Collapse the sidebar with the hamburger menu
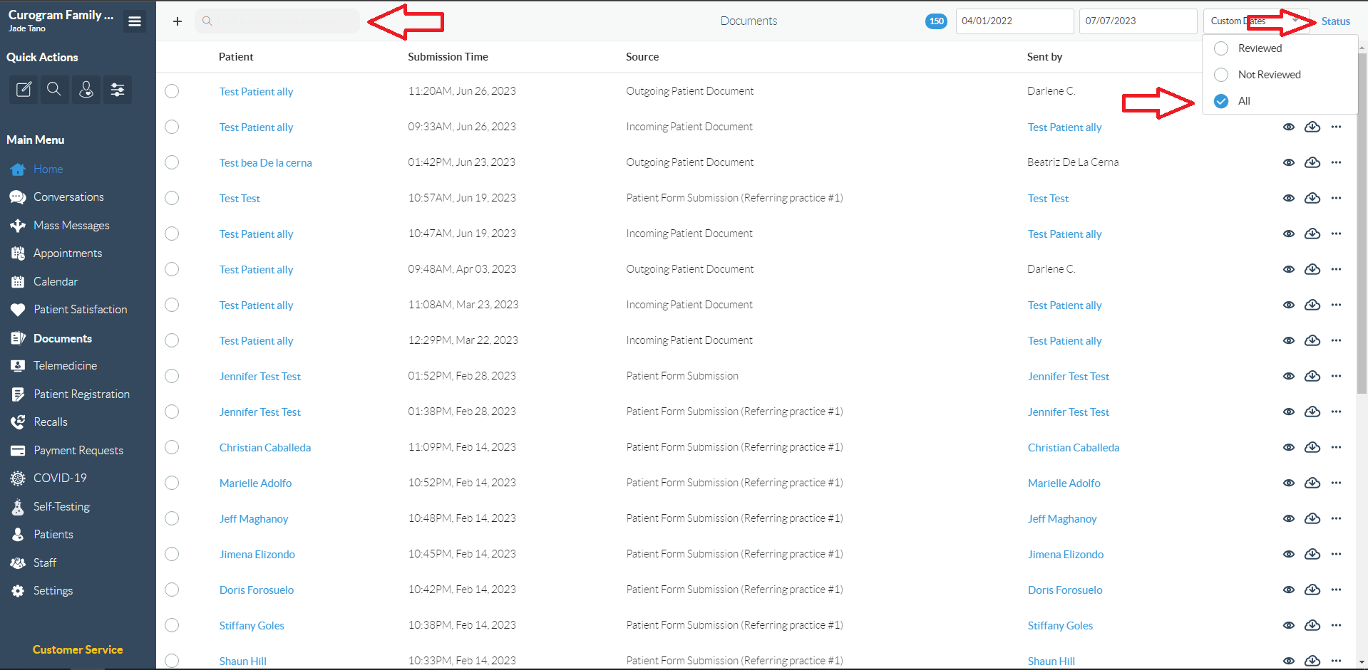Screen dimensions: 1368x670 [x=134, y=21]
